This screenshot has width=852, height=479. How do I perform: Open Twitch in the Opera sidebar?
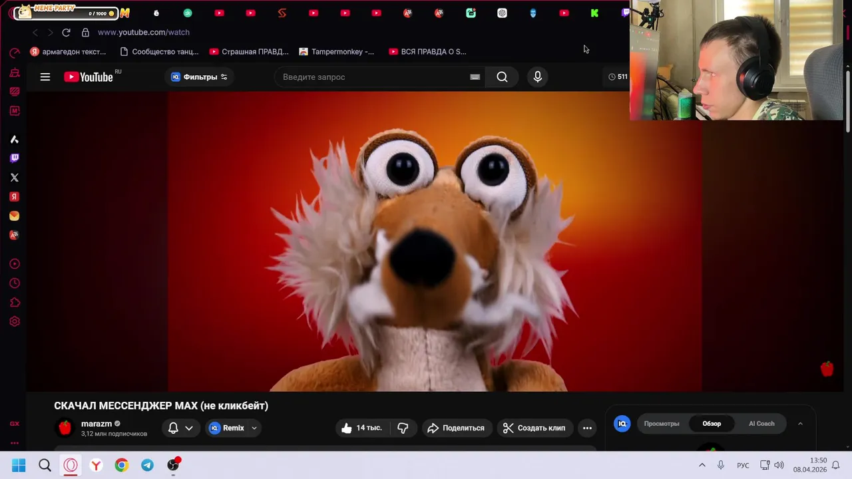click(15, 158)
